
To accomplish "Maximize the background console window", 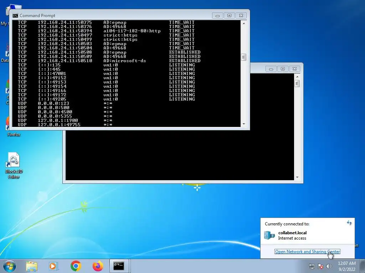I will pos(283,69).
